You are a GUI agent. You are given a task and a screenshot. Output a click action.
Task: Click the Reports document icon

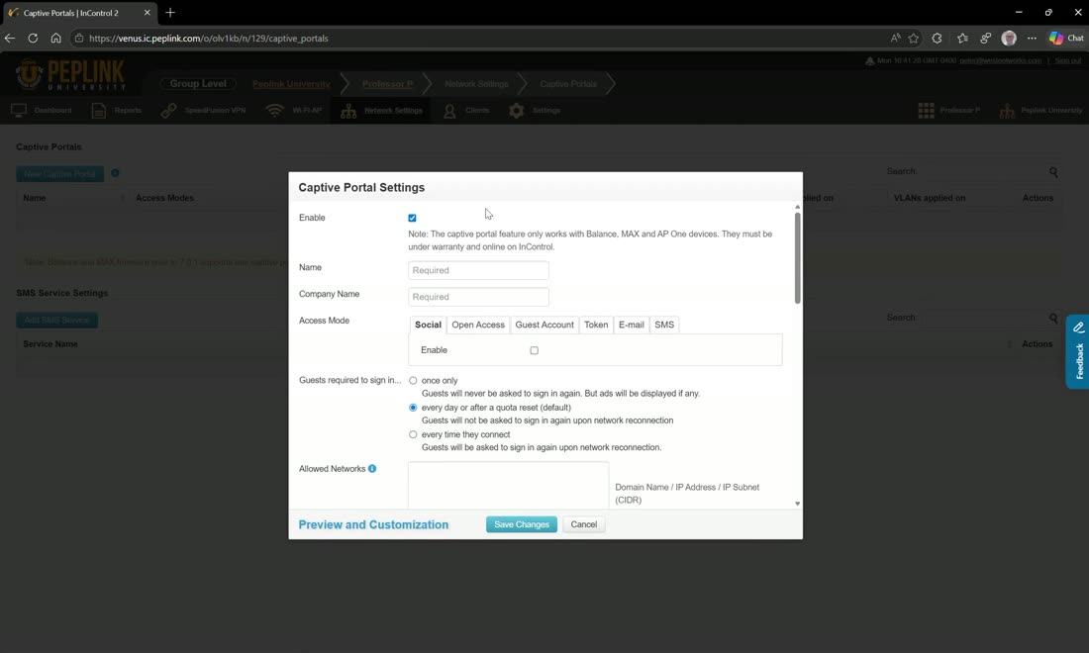(x=99, y=111)
